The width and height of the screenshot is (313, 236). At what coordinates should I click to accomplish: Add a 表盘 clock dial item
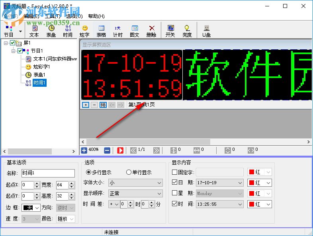51,31
